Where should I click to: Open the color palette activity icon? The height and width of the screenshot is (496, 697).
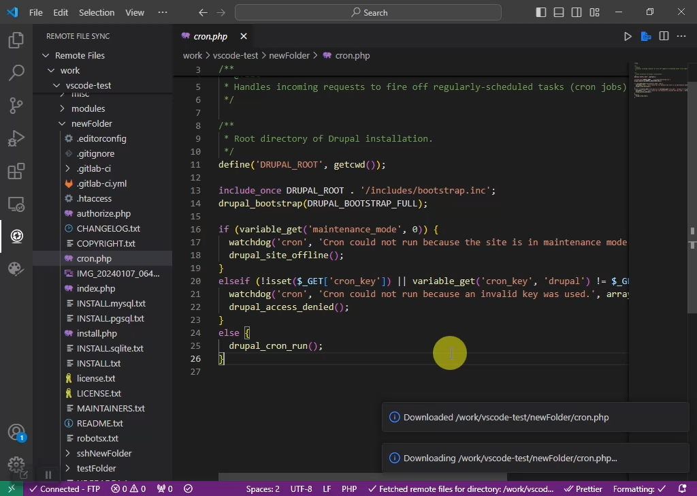coord(16,268)
